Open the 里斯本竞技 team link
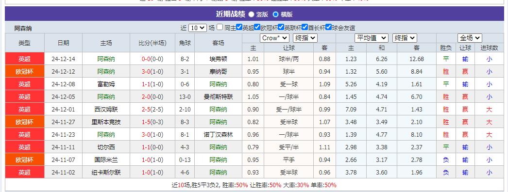Image resolution: width=508 pixels, height=192 pixels. click(x=106, y=122)
